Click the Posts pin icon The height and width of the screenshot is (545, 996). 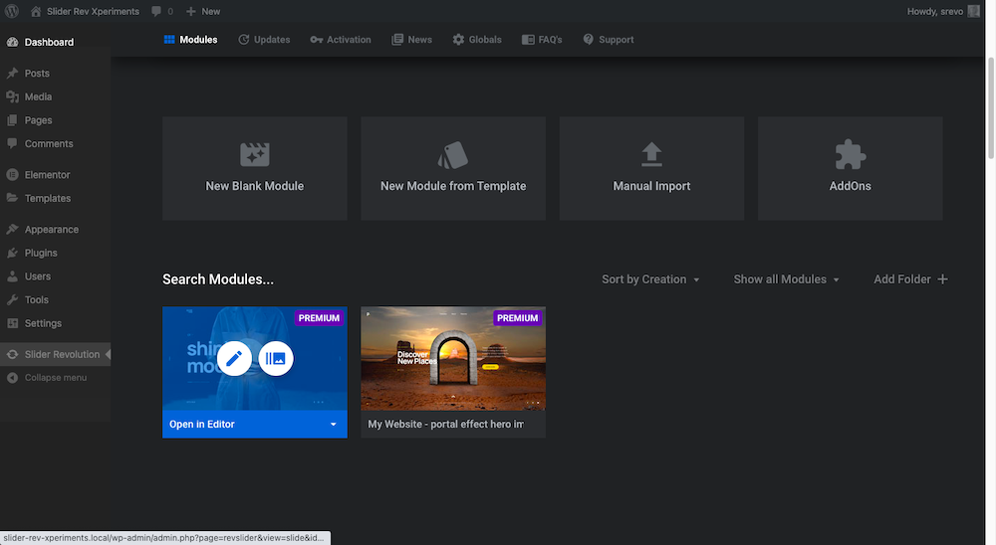12,73
